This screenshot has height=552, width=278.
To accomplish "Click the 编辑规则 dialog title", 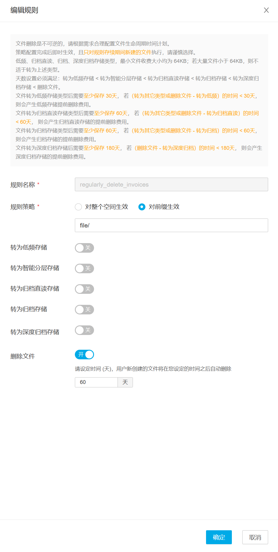I will 24,10.
